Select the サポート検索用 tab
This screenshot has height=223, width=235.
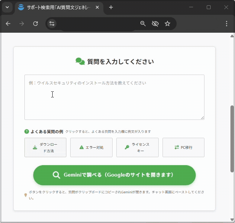(x=59, y=8)
